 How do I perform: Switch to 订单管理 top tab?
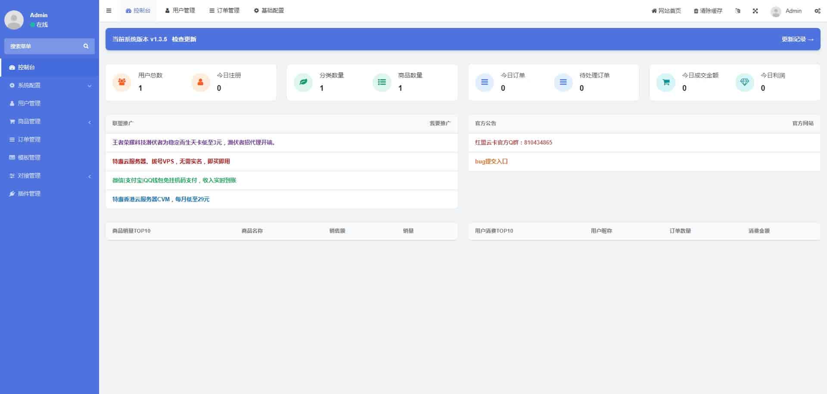[224, 11]
